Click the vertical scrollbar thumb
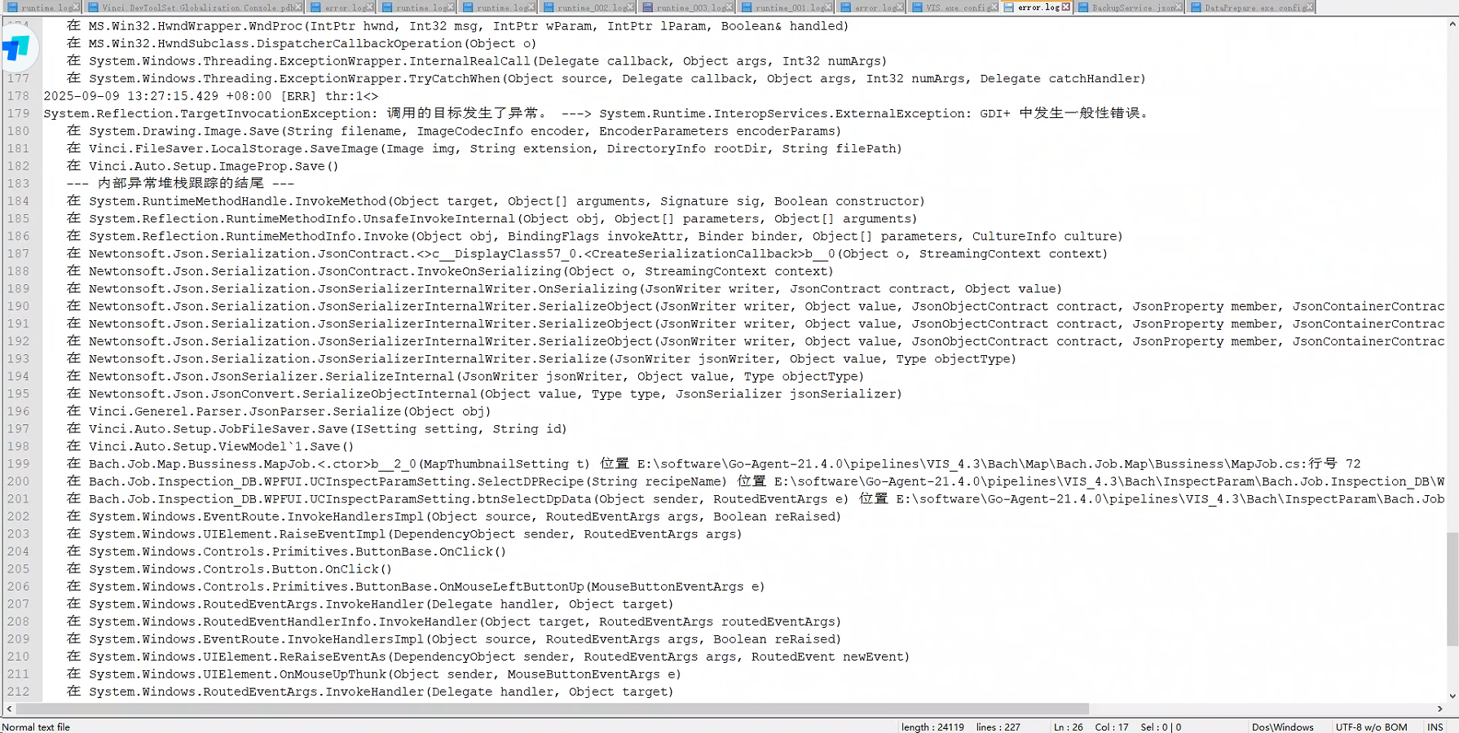 click(x=1452, y=588)
